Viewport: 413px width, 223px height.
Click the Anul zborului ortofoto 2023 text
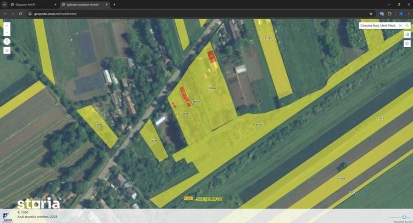pyautogui.click(x=37, y=217)
